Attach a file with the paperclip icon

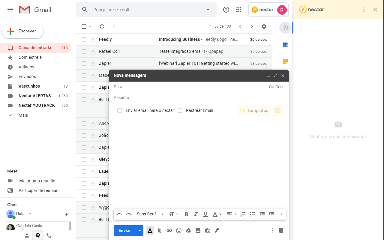[x=160, y=230]
